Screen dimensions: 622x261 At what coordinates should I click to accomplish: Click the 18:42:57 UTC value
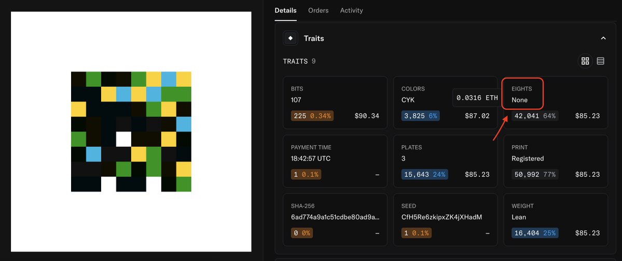tap(311, 158)
